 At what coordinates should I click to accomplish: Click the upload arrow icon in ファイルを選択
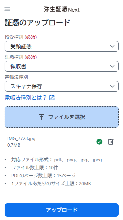[x=42, y=117]
